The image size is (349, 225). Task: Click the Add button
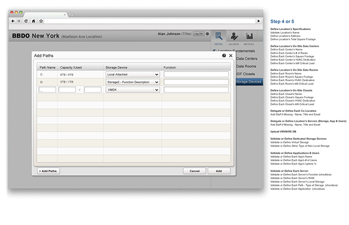tap(219, 171)
